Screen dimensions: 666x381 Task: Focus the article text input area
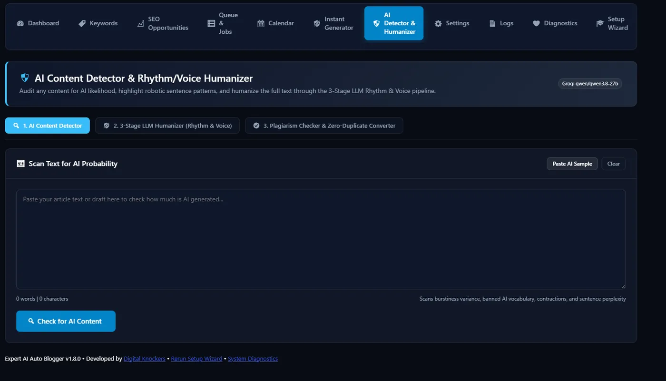pos(321,239)
